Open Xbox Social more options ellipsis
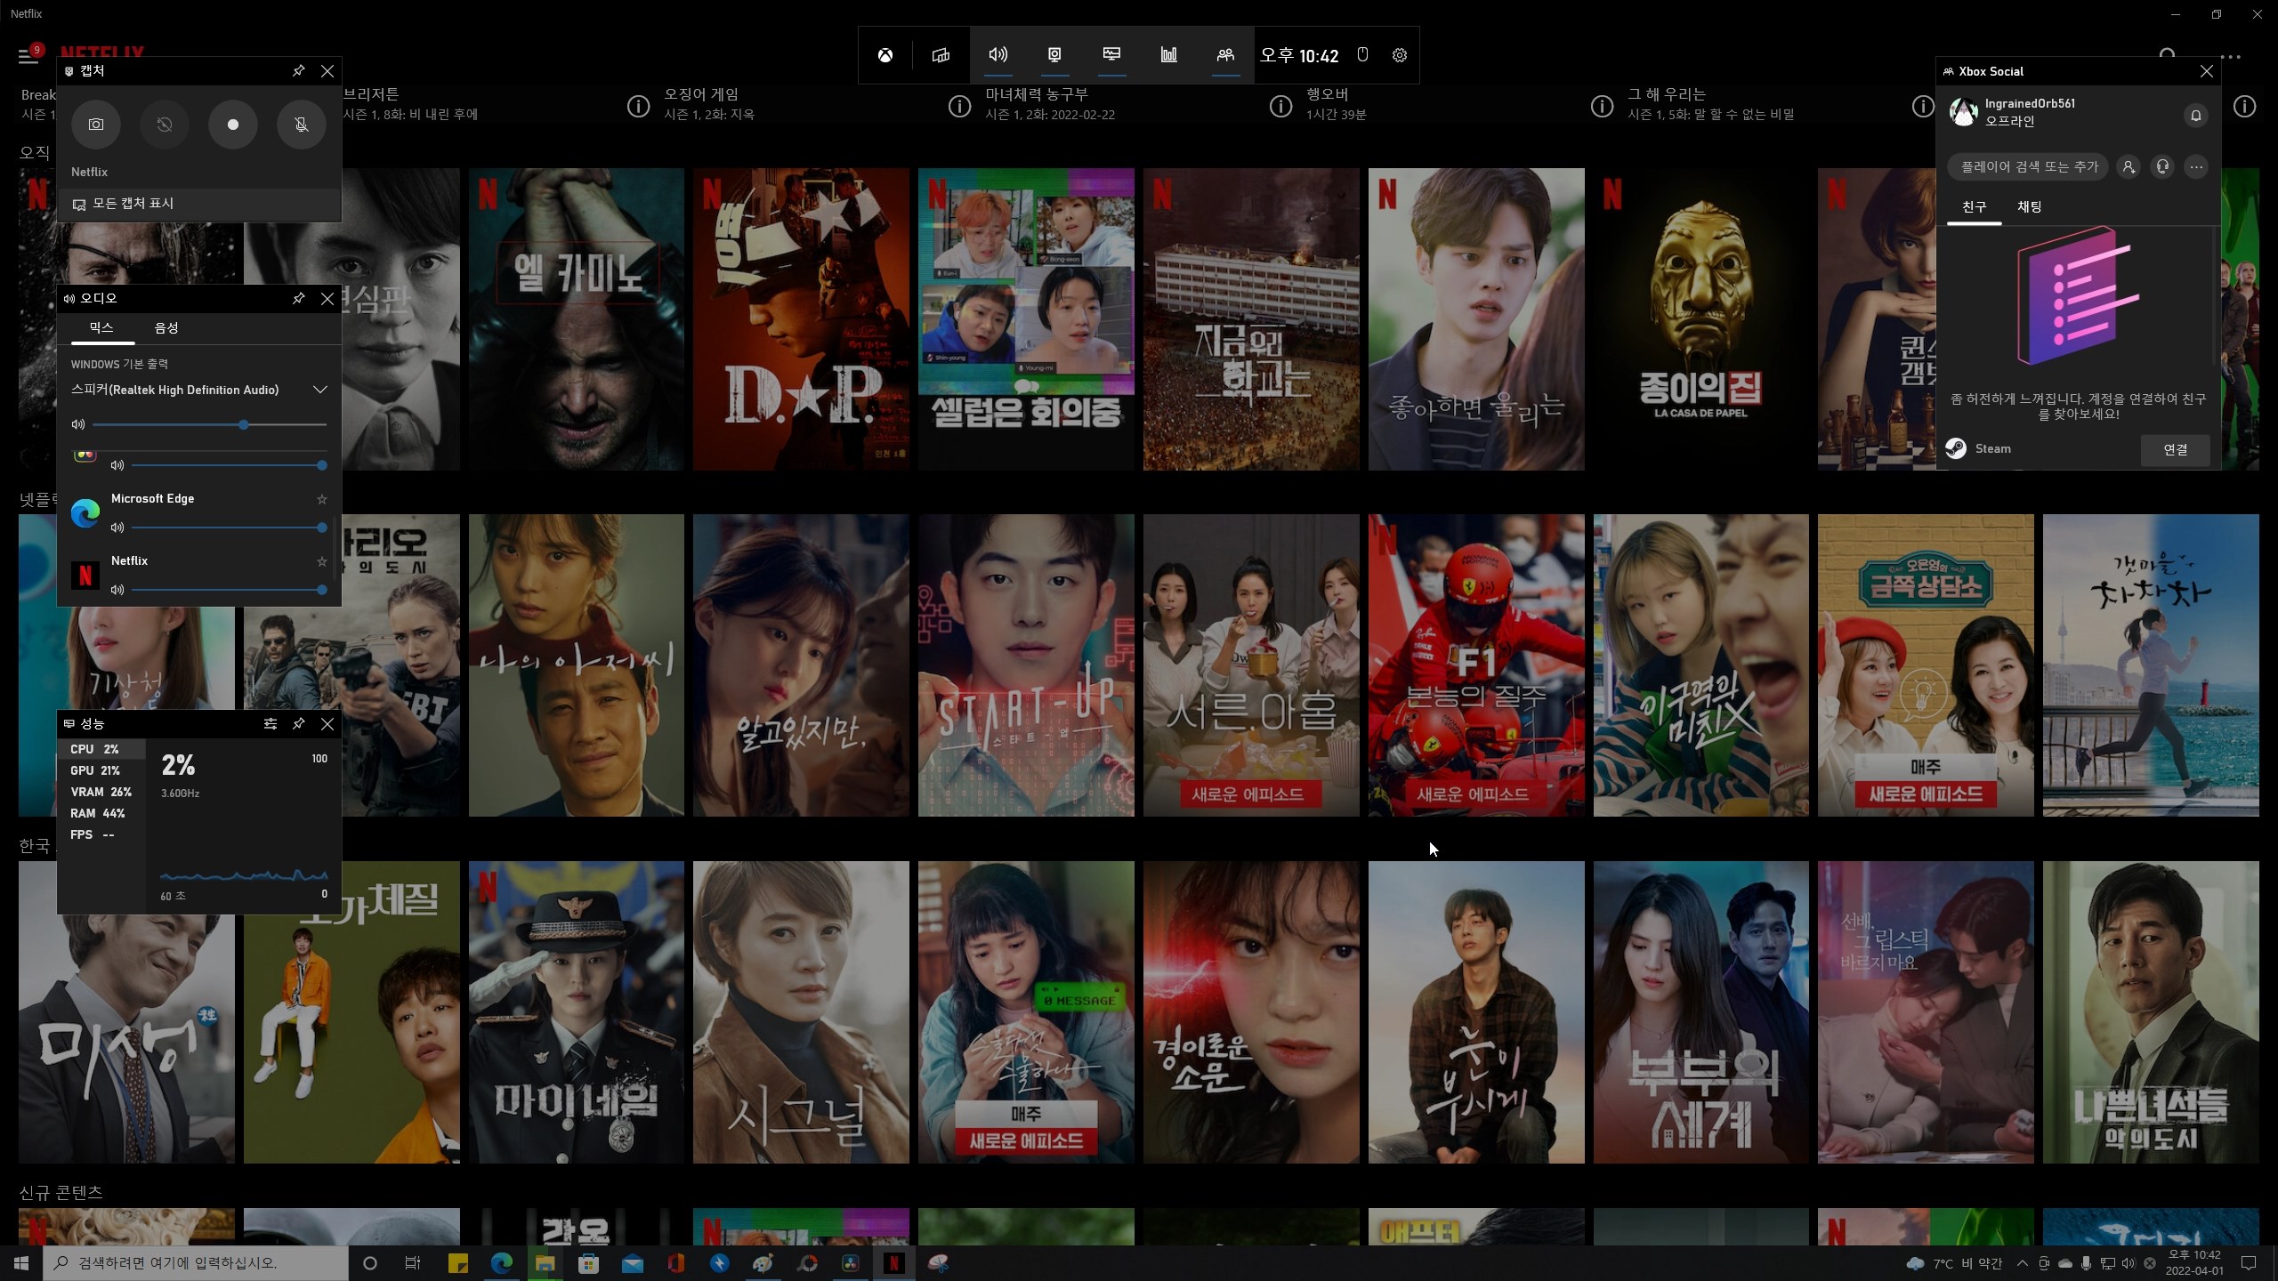The width and height of the screenshot is (2278, 1281). click(2196, 166)
